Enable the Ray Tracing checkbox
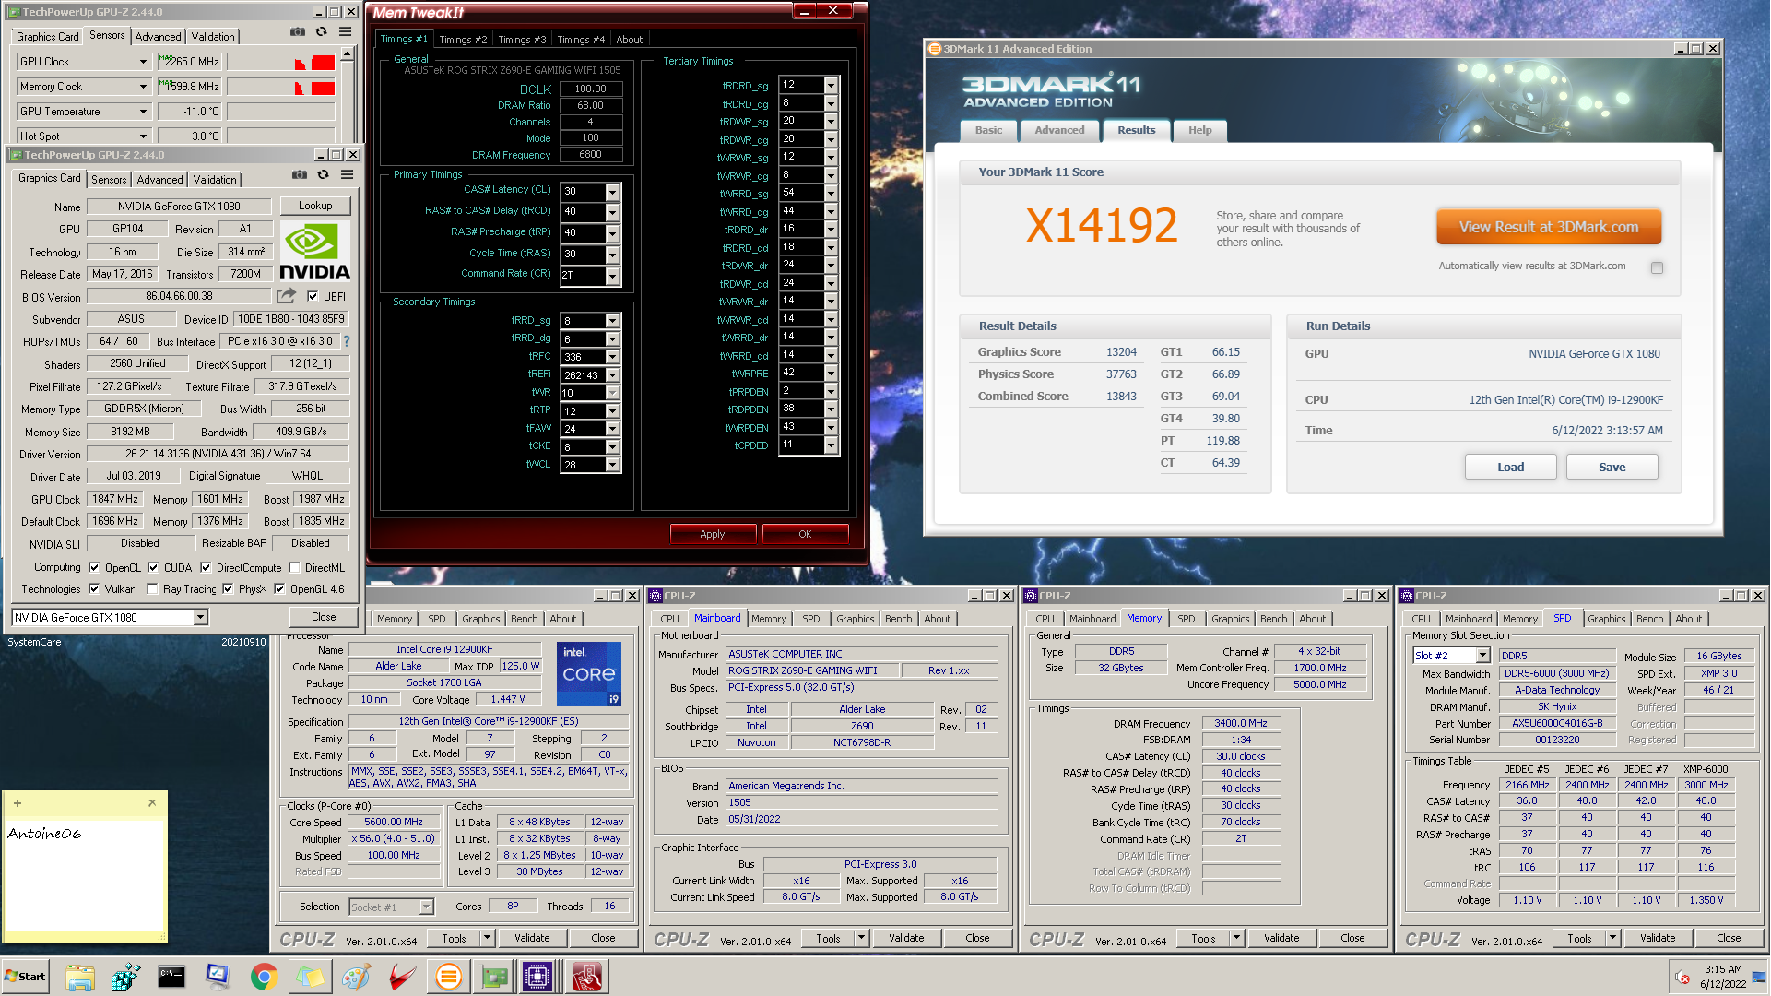This screenshot has width=1771, height=996. tap(153, 589)
